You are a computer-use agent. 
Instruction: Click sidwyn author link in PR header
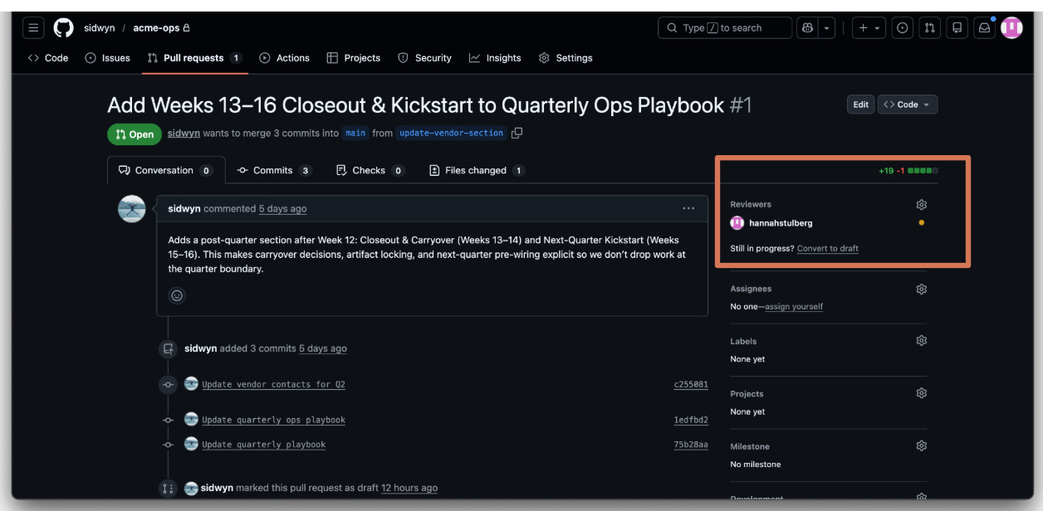pos(184,134)
